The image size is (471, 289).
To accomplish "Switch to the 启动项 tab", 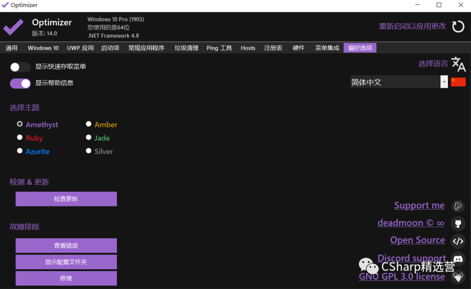I will [x=110, y=48].
